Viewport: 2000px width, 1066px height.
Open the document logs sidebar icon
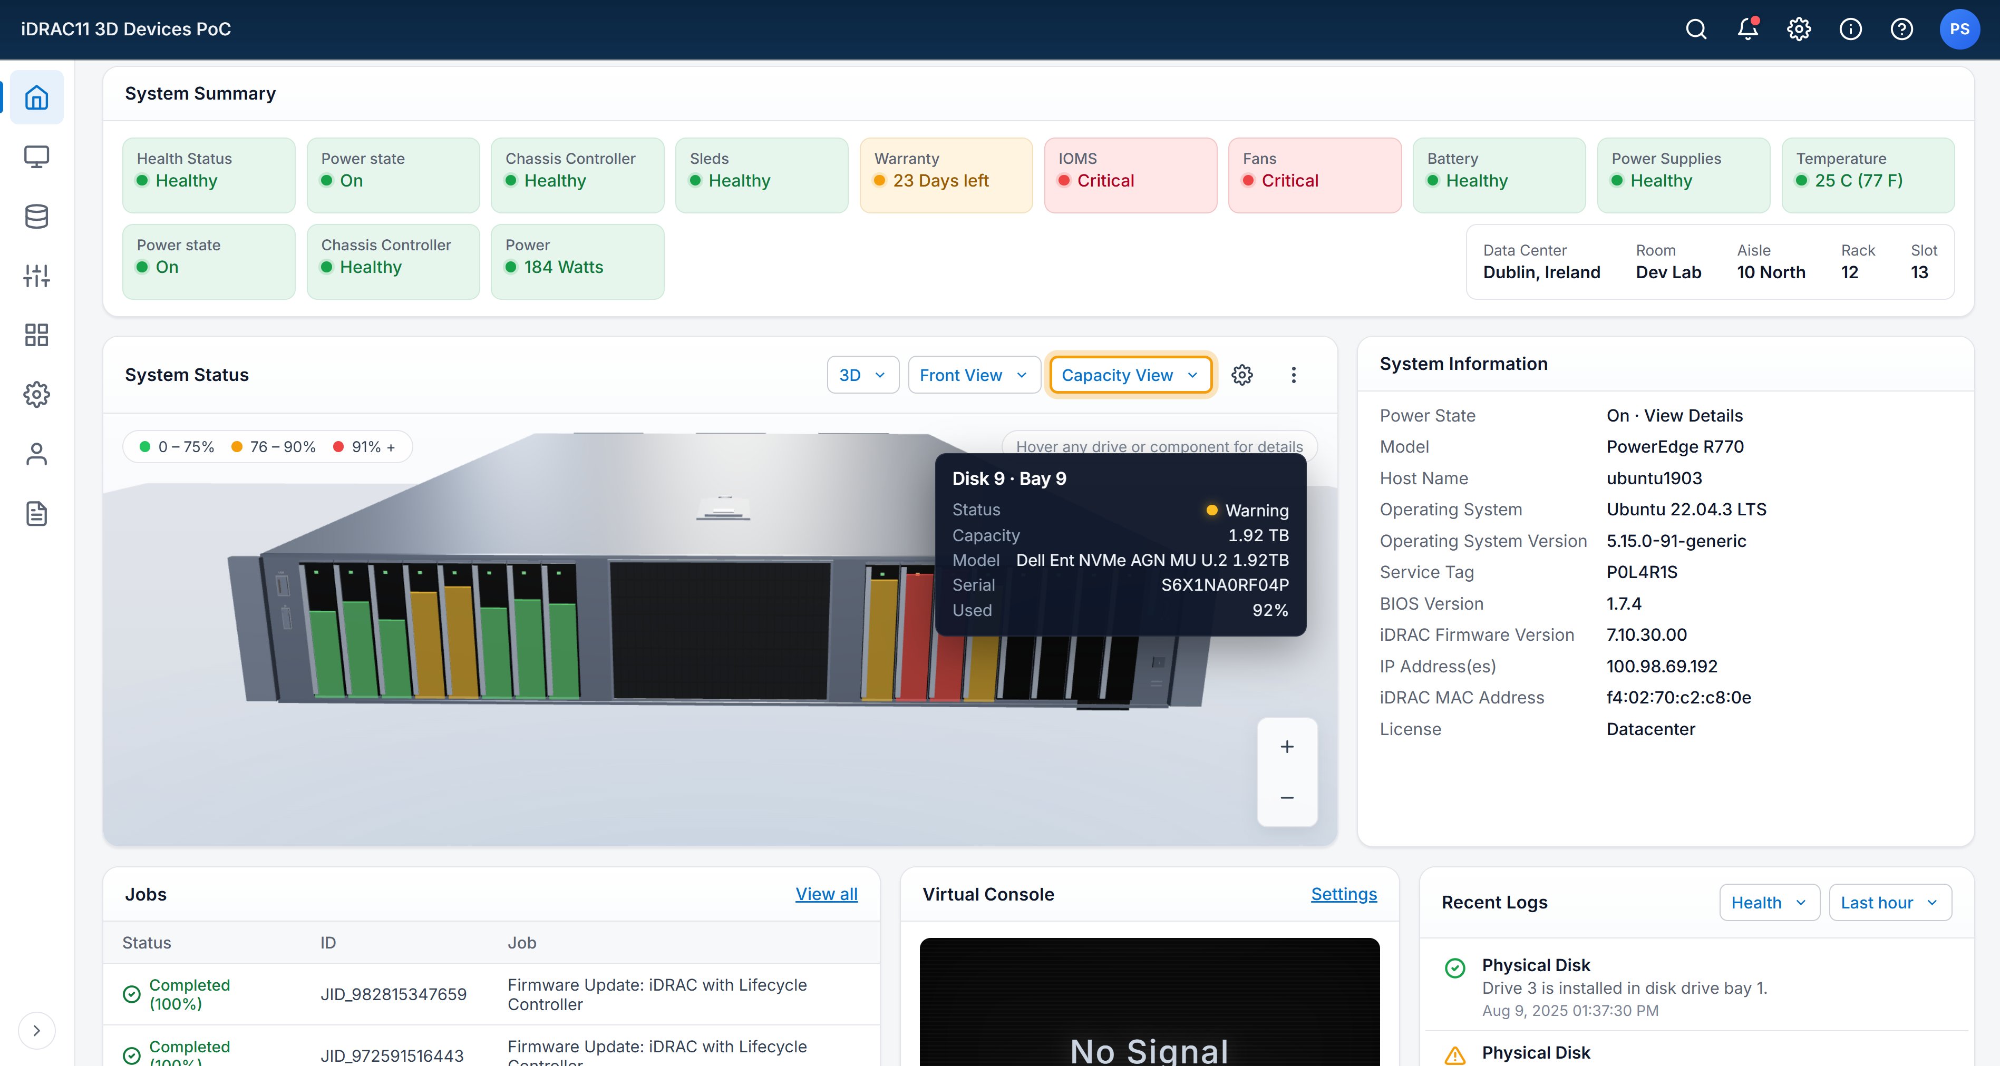coord(36,514)
